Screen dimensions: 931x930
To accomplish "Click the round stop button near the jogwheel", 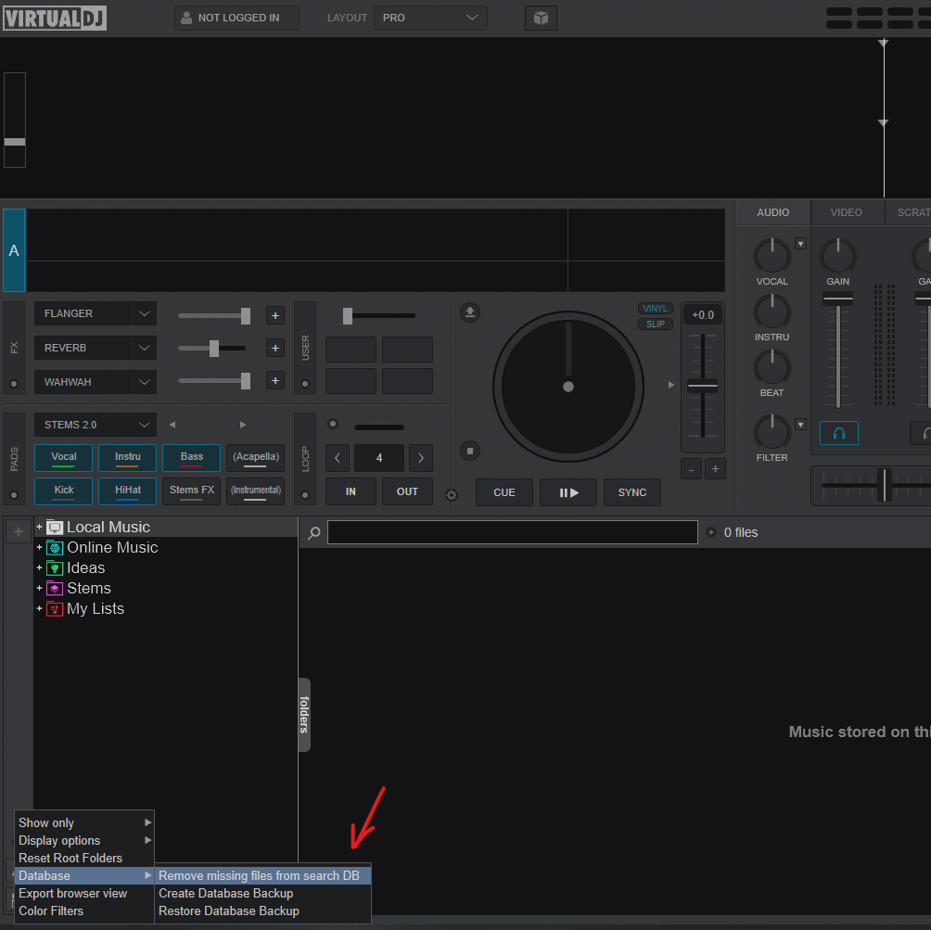I will (469, 451).
